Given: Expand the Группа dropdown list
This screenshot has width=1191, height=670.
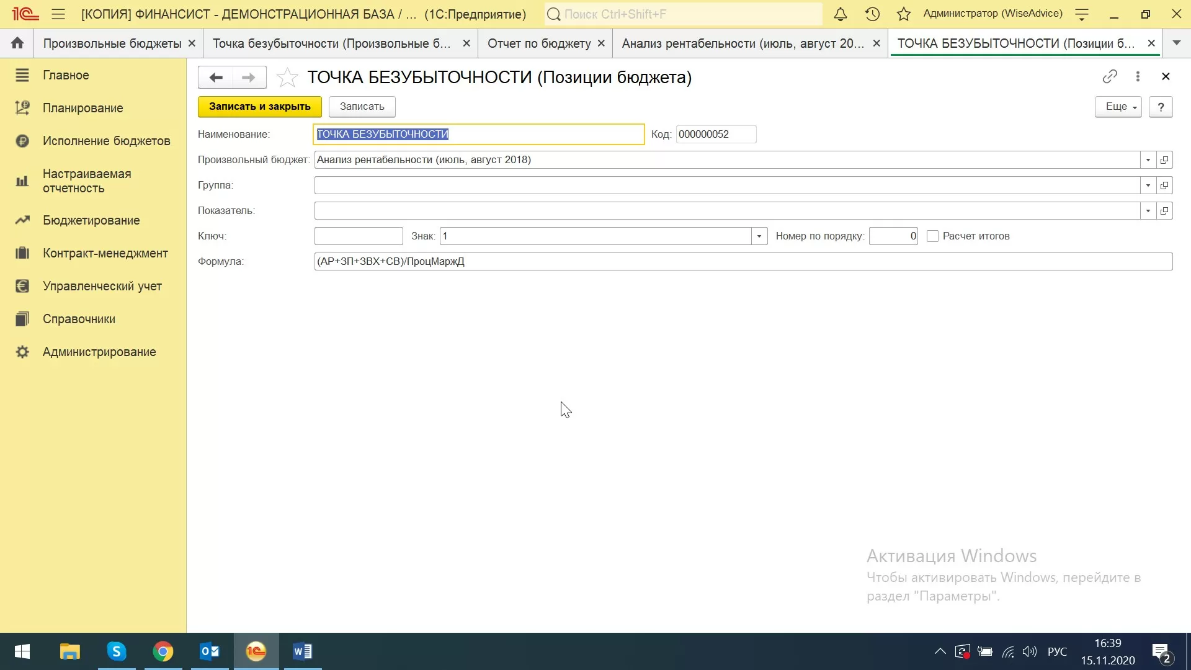Looking at the screenshot, I should 1148,185.
